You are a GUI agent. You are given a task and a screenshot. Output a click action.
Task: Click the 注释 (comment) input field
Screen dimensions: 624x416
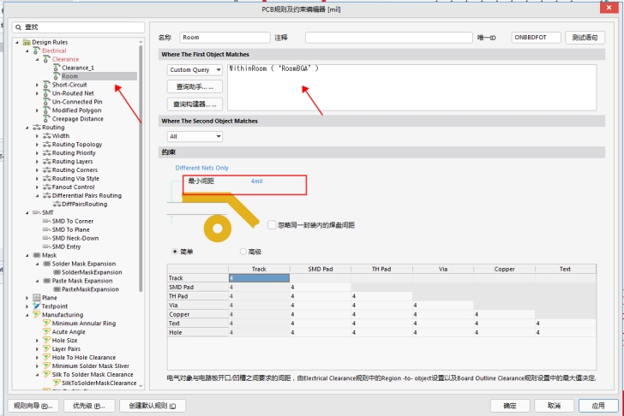(x=389, y=38)
